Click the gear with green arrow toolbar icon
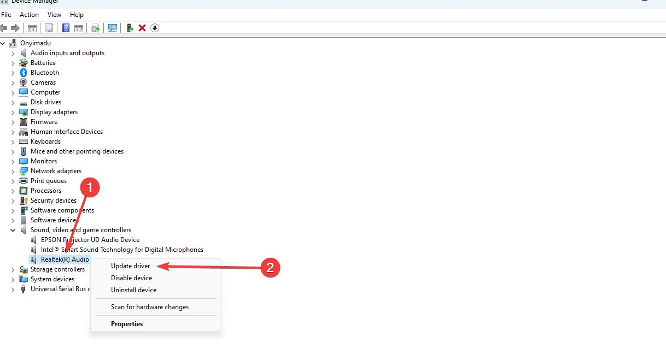 pyautogui.click(x=96, y=28)
